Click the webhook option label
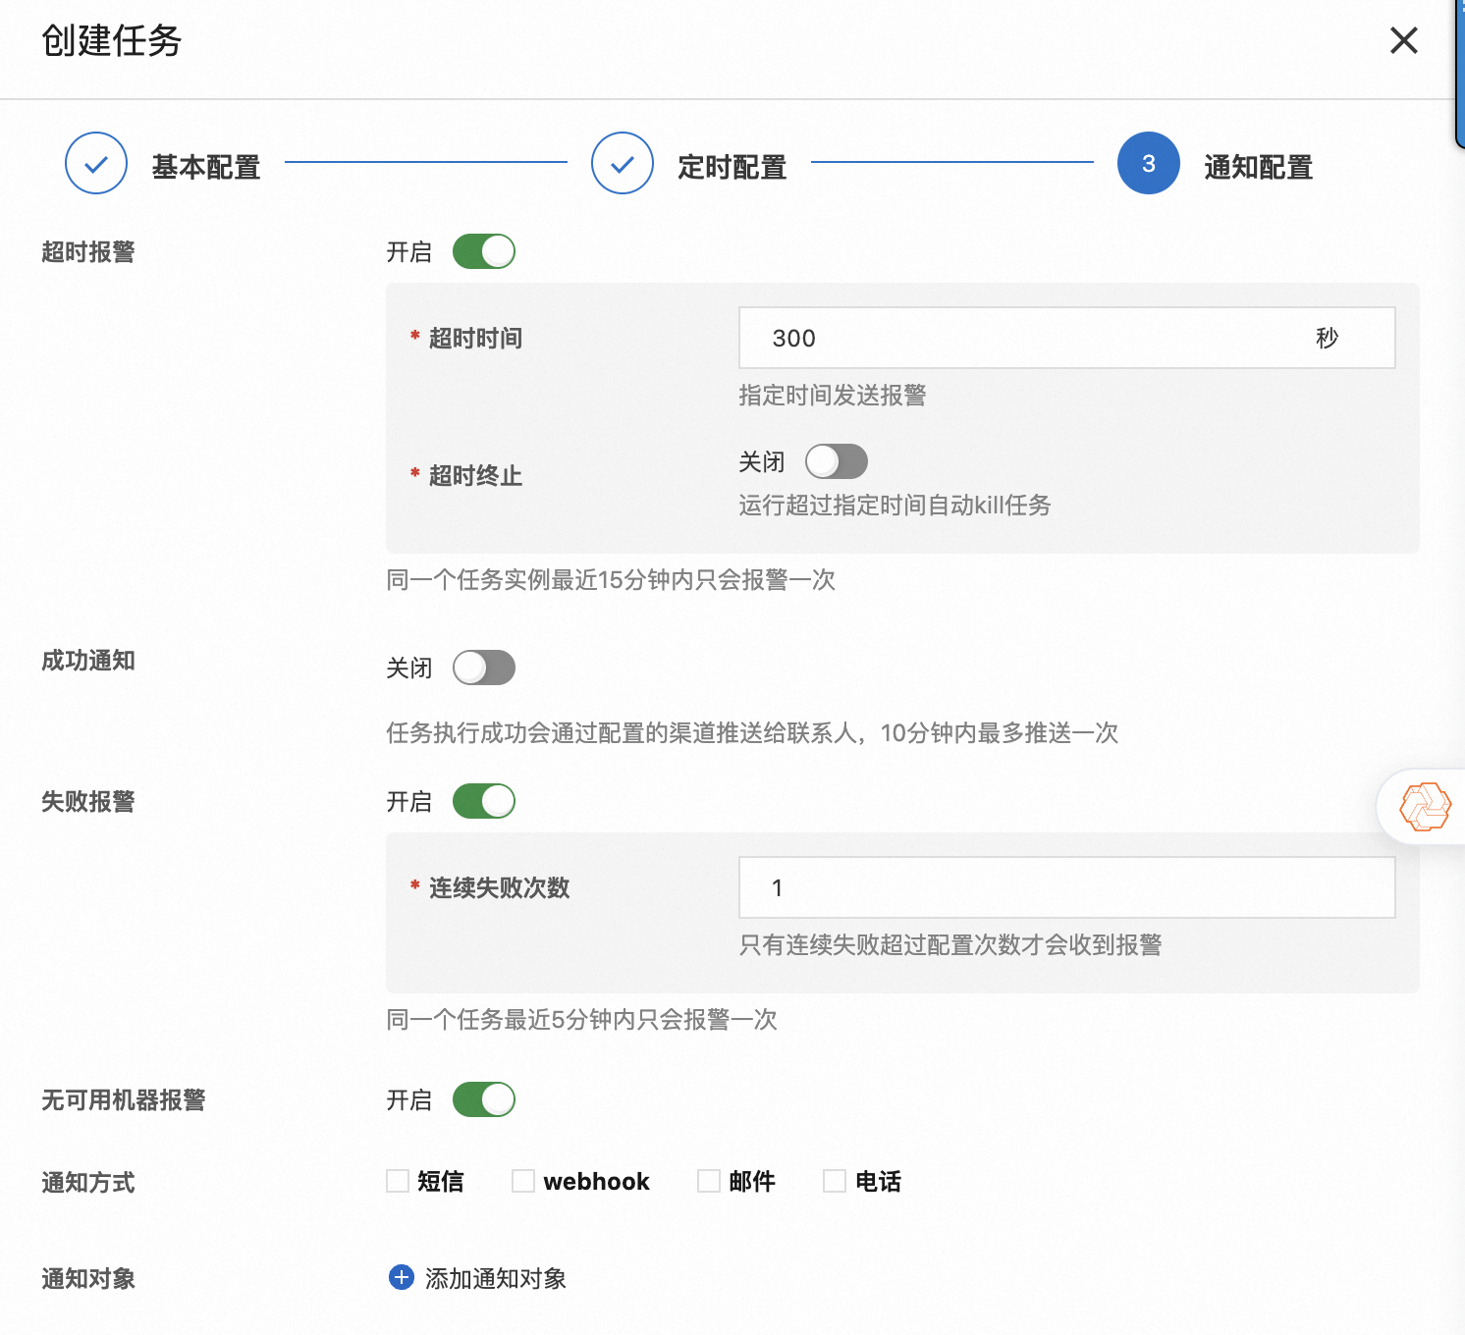Screen dimensions: 1465x1335 pos(597,1181)
